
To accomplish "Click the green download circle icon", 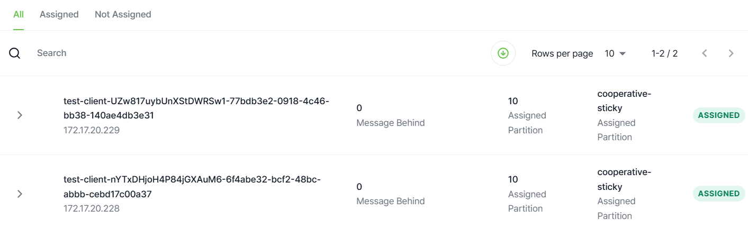I will pyautogui.click(x=503, y=53).
